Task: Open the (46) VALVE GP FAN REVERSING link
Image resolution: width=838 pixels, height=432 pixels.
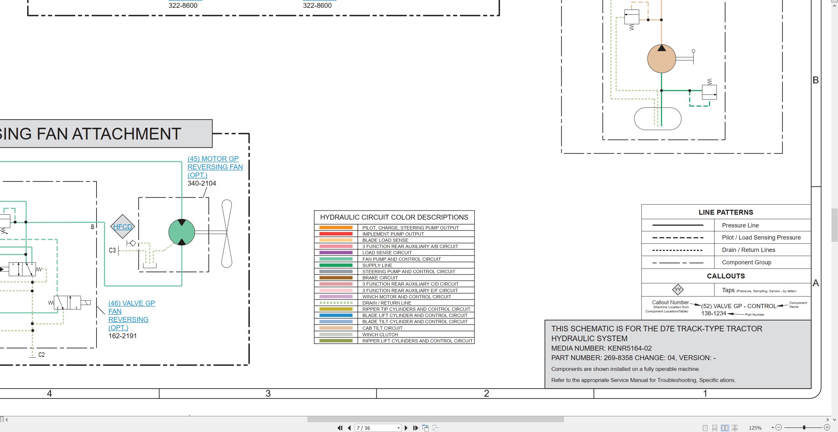Action: [x=132, y=315]
